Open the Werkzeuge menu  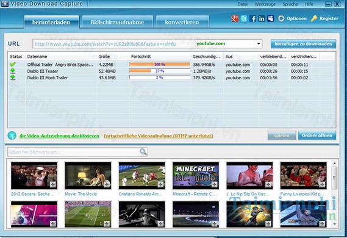pyautogui.click(x=265, y=4)
